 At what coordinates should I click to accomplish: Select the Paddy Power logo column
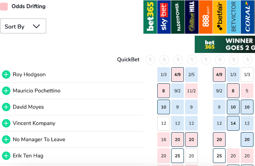point(178,17)
